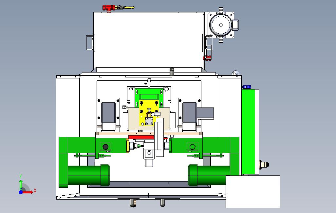The height and width of the screenshot is (213, 336).
Task: Select the red valve fitting atop the enclosure
Action: pos(109,8)
